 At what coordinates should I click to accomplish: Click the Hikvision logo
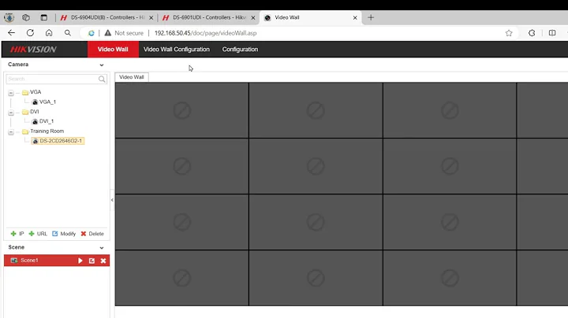point(33,50)
